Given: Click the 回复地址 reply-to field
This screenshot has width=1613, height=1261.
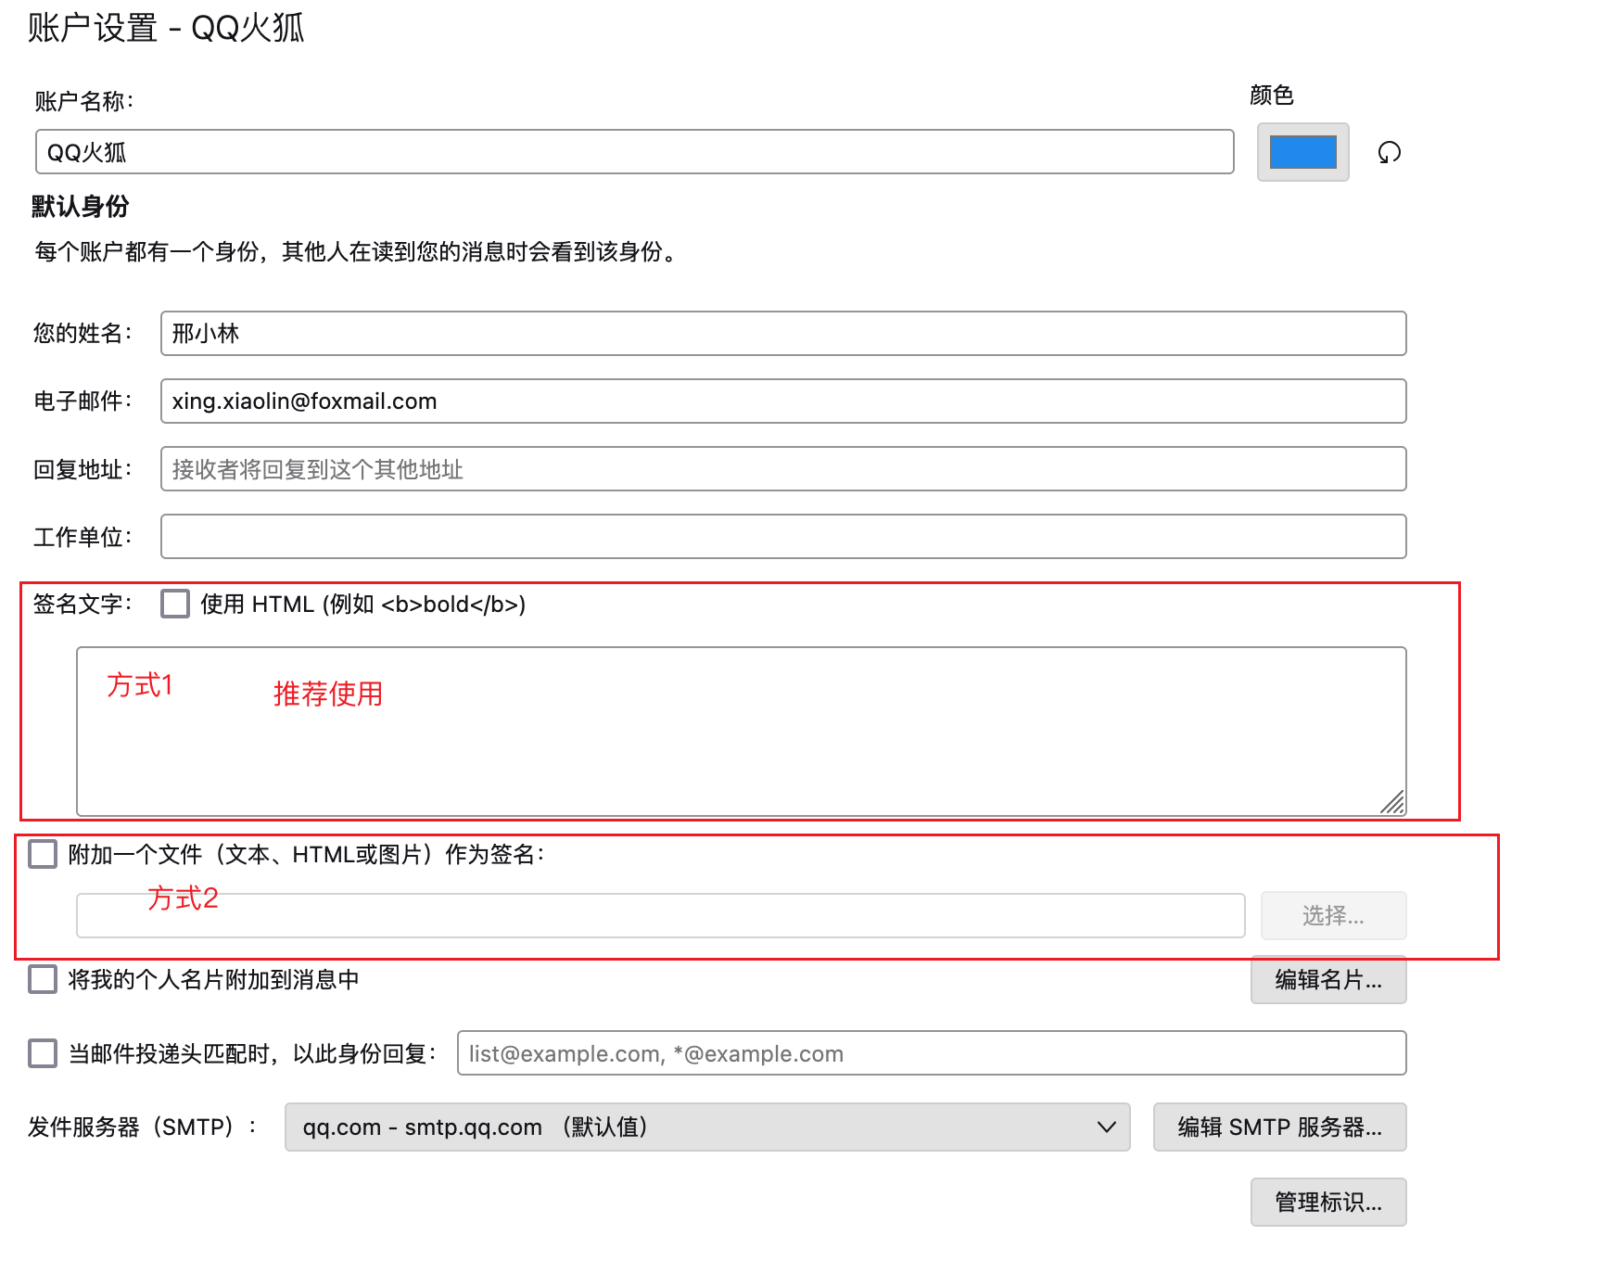Looking at the screenshot, I should pos(781,469).
